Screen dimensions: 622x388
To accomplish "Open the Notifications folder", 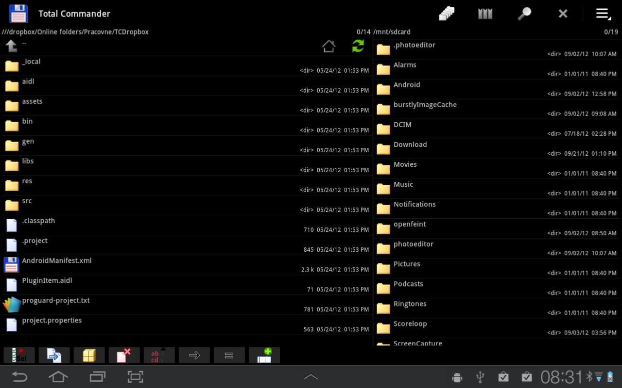I will coord(498,209).
